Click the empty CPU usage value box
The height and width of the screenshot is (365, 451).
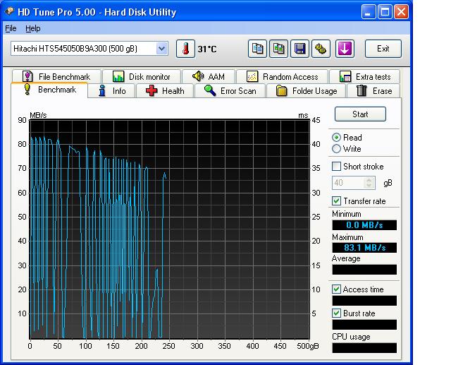click(x=364, y=348)
